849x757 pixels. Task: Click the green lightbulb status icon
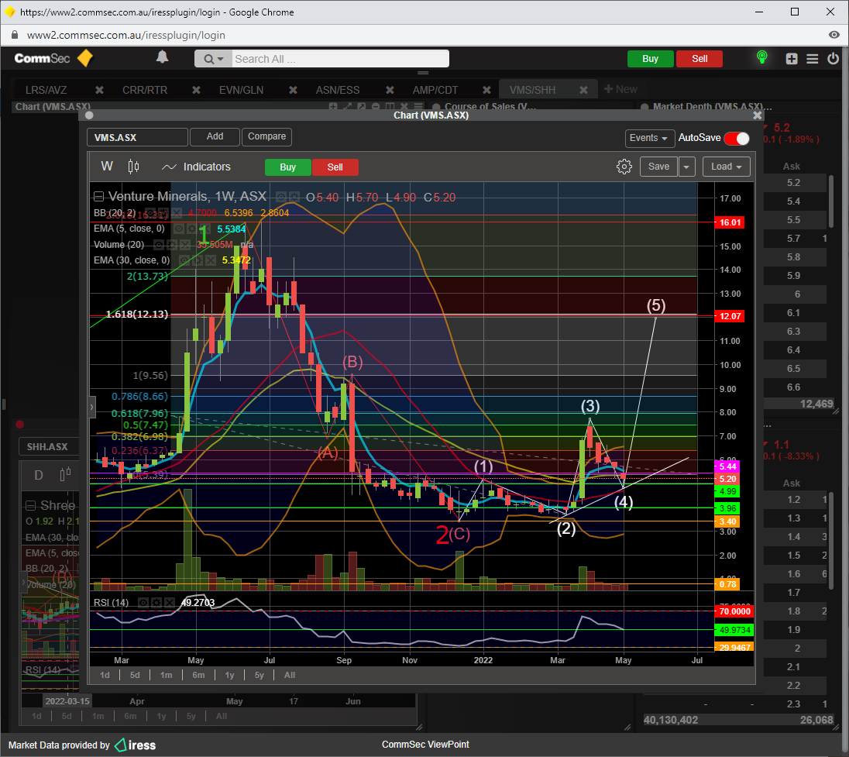point(761,57)
